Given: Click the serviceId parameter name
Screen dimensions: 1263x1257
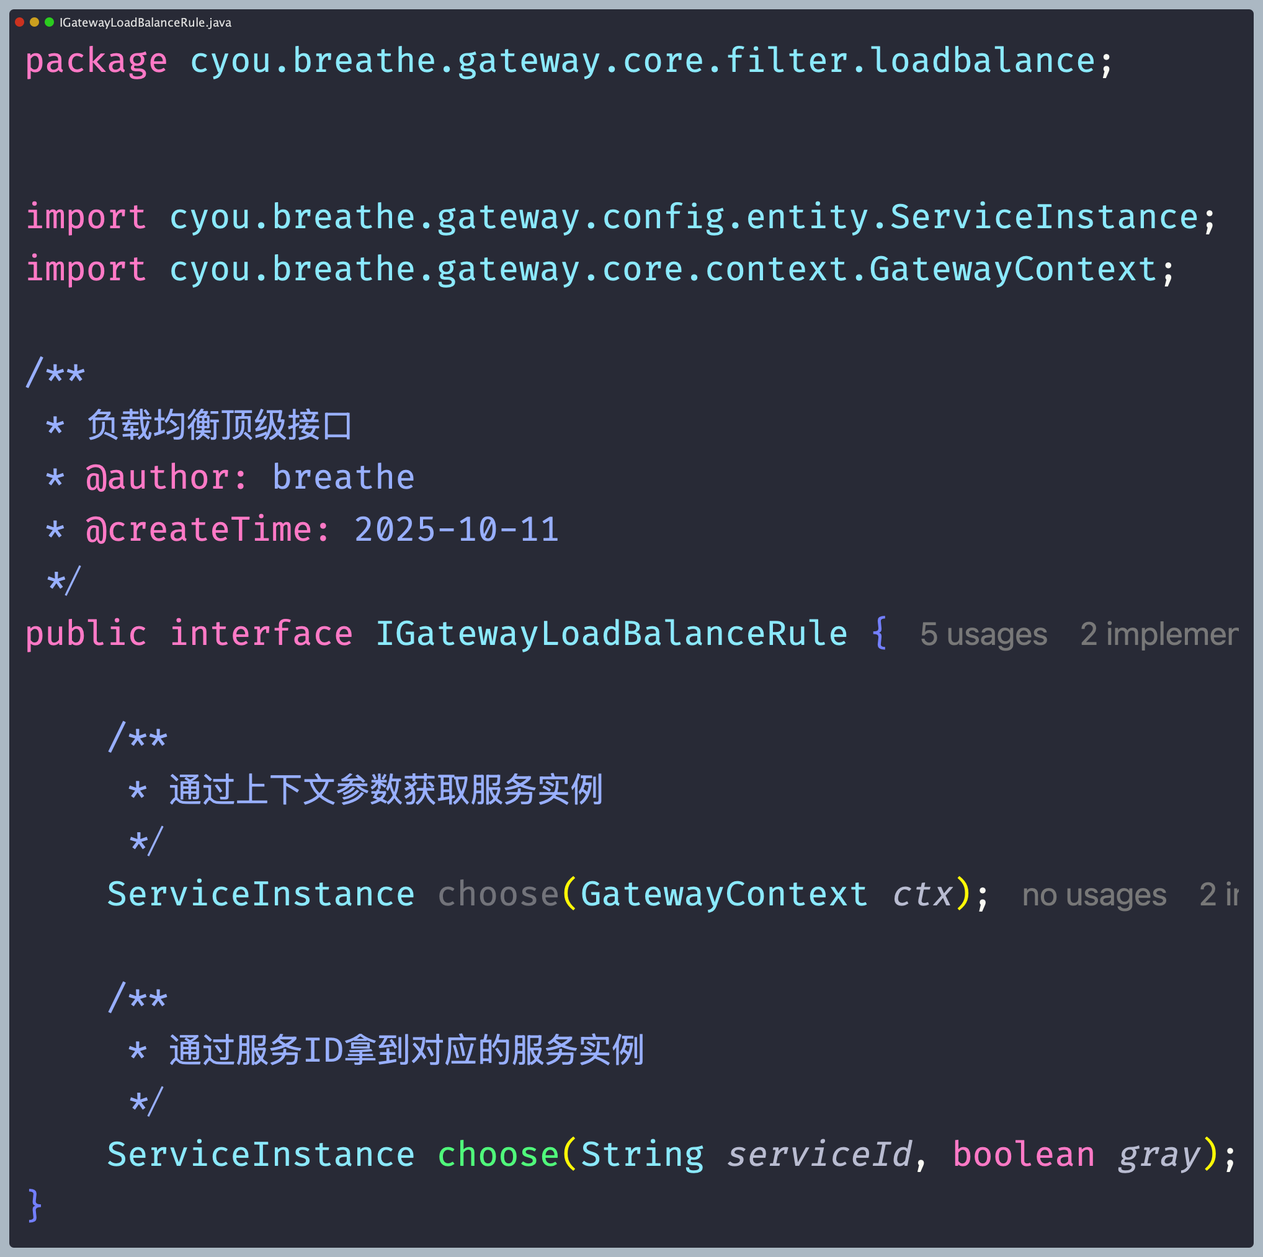Looking at the screenshot, I should pos(819,1155).
